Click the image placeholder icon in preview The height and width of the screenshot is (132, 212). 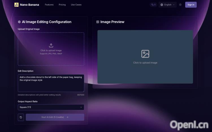(x=145, y=54)
